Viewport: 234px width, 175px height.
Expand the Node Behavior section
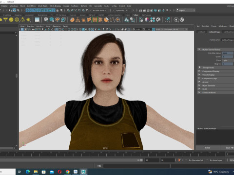[199, 86]
